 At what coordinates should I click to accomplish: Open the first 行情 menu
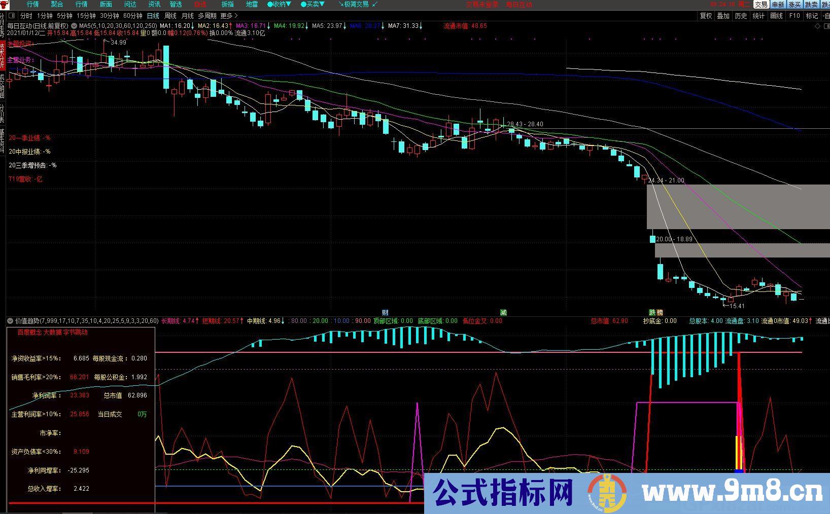click(x=32, y=4)
